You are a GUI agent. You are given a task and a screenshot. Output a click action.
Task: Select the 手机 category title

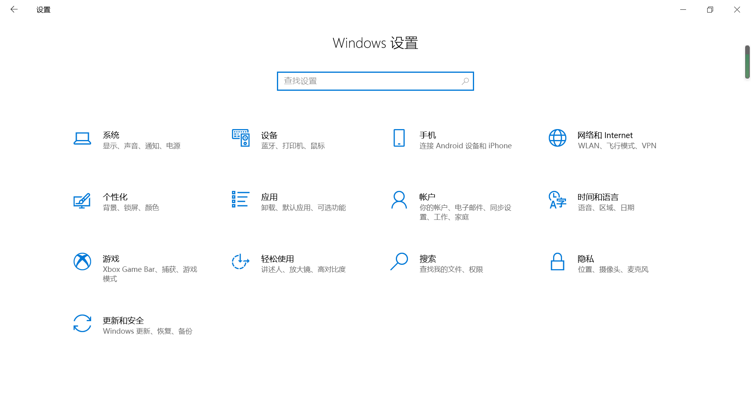click(x=428, y=135)
